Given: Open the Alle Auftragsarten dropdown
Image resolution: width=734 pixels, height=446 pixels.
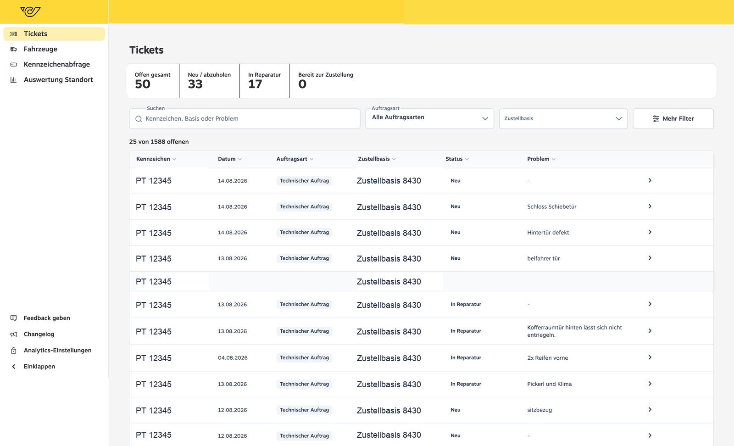Looking at the screenshot, I should click(x=430, y=119).
